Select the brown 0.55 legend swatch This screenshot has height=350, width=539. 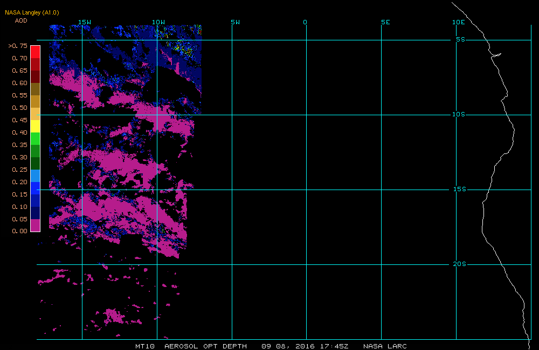pyautogui.click(x=36, y=89)
